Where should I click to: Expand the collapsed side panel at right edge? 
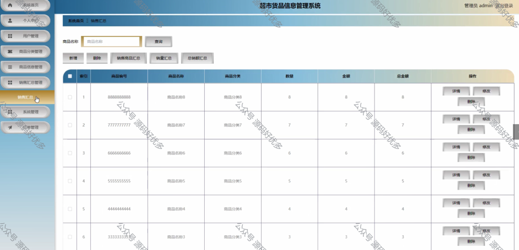click(516, 132)
